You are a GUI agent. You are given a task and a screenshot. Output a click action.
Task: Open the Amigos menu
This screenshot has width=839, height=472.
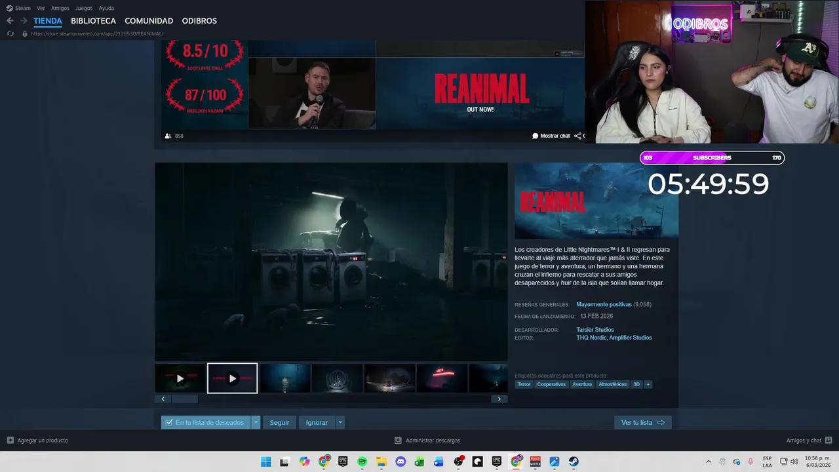pyautogui.click(x=60, y=8)
